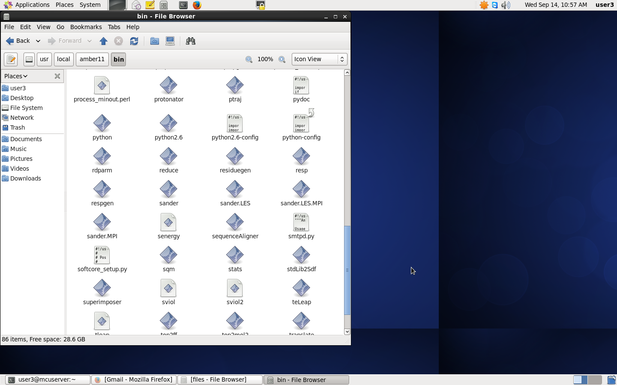
Task: Zoom out using the magnifier minus icon
Action: click(249, 59)
